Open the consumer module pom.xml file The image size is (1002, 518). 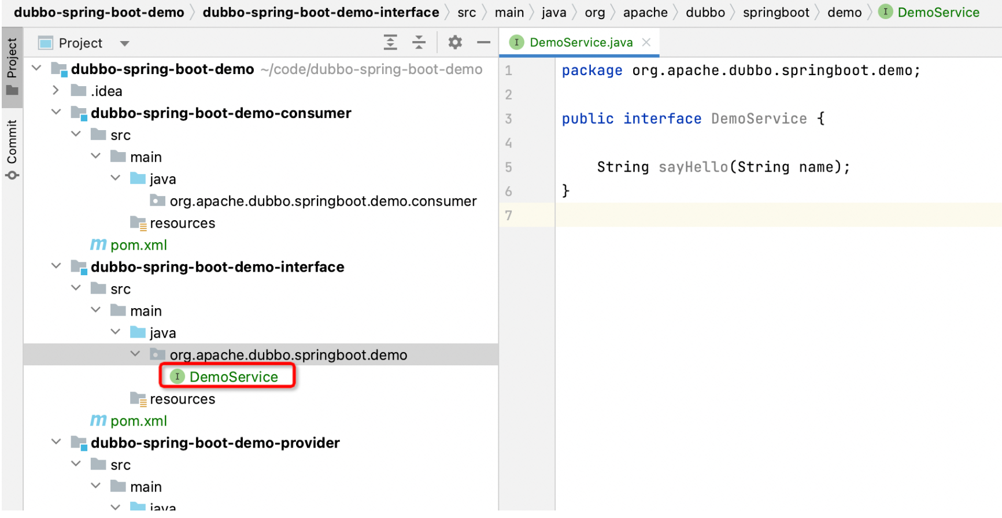pos(138,245)
